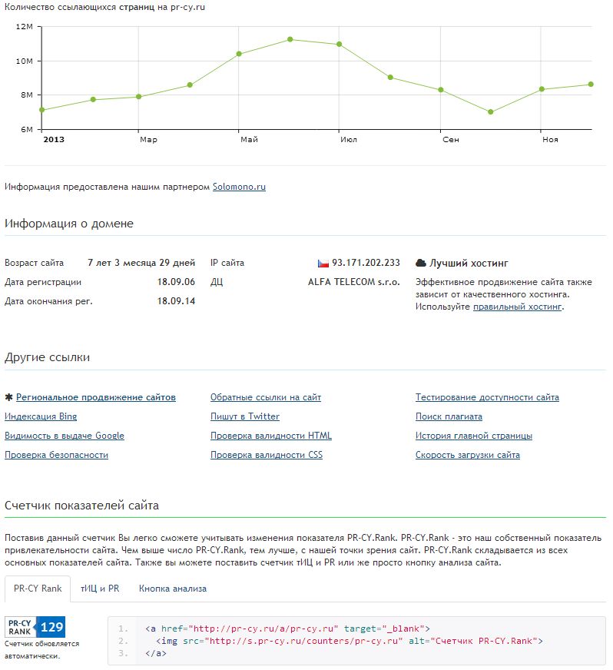613x670 pixels.
Task: Open Тестирование доступности сайта link
Action: pos(487,397)
